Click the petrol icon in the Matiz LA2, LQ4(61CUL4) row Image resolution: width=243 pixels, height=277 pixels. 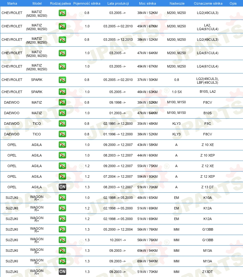(x=62, y=26)
